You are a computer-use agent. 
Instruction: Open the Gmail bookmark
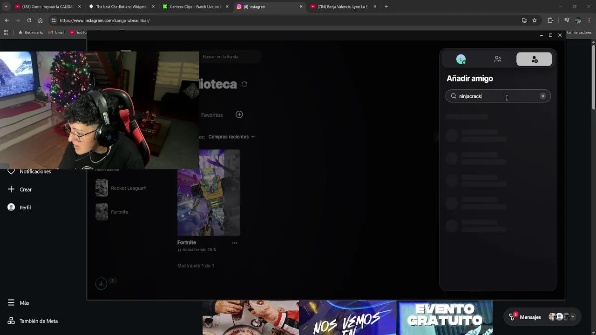[x=56, y=32]
